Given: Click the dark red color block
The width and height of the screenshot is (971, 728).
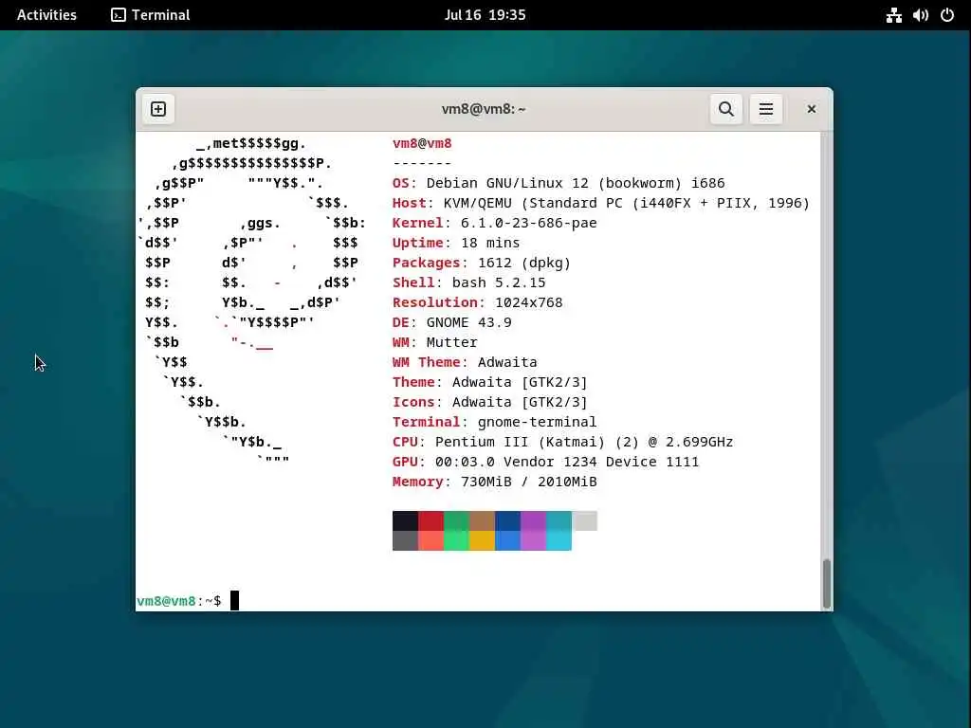Looking at the screenshot, I should point(431,520).
